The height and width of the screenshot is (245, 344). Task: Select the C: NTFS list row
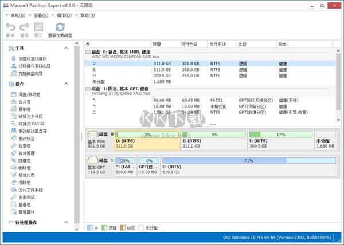tap(210, 112)
